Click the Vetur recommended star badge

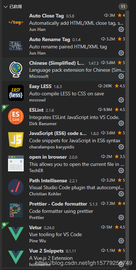(4, 225)
